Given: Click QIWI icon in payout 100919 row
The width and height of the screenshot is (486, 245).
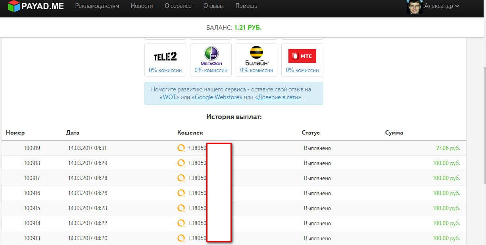Looking at the screenshot, I should pos(181,148).
